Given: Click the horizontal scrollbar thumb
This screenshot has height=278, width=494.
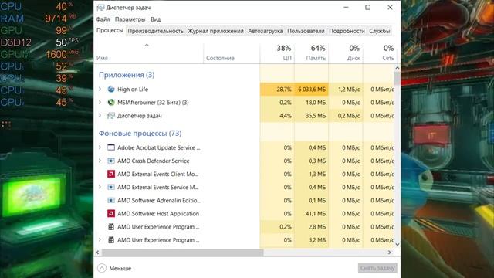Looking at the screenshot, I should (182, 253).
